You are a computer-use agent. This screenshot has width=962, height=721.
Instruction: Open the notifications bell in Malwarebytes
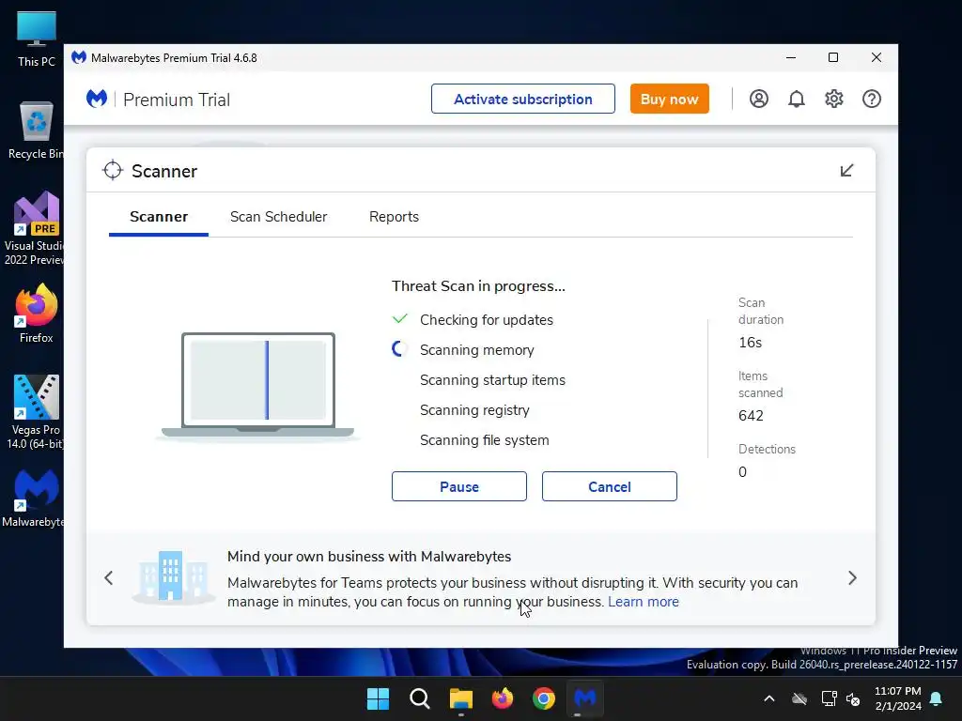coord(797,99)
